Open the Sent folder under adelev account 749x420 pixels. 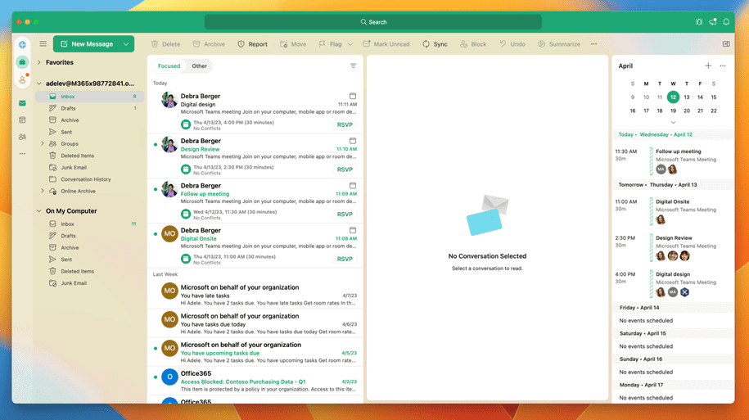(x=90, y=132)
